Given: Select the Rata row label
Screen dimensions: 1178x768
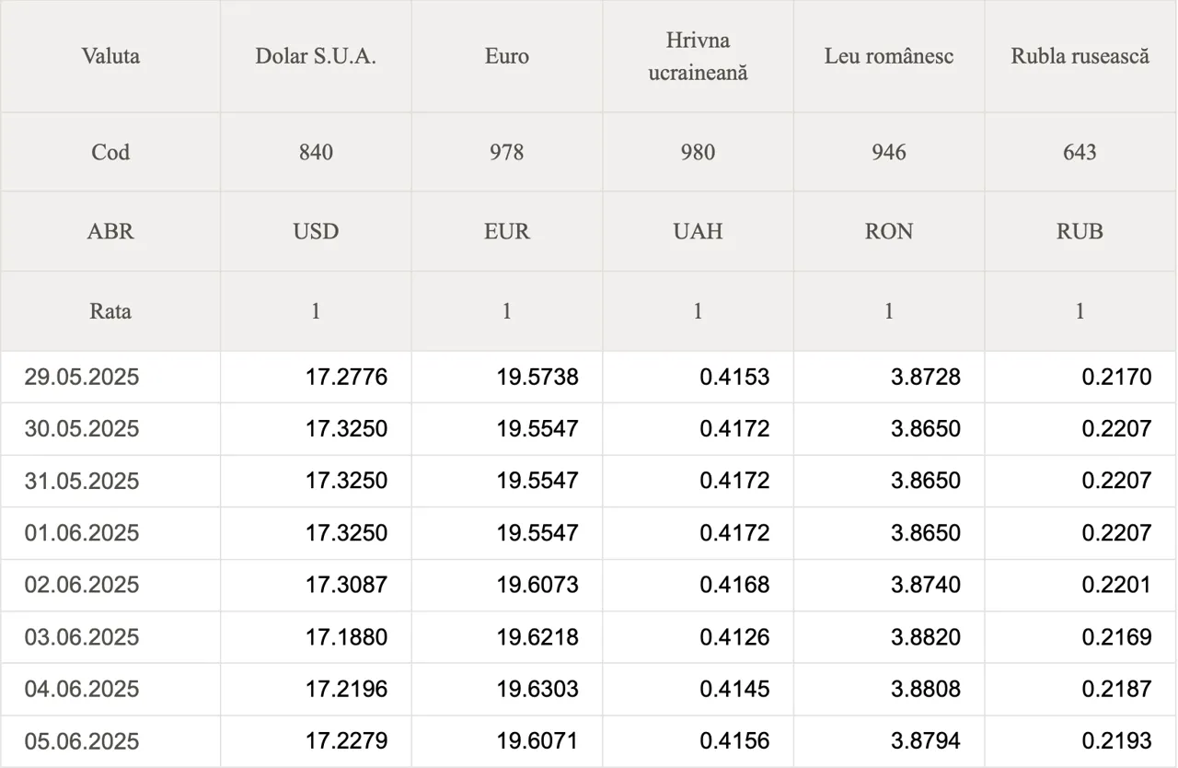Looking at the screenshot, I should 110,311.
